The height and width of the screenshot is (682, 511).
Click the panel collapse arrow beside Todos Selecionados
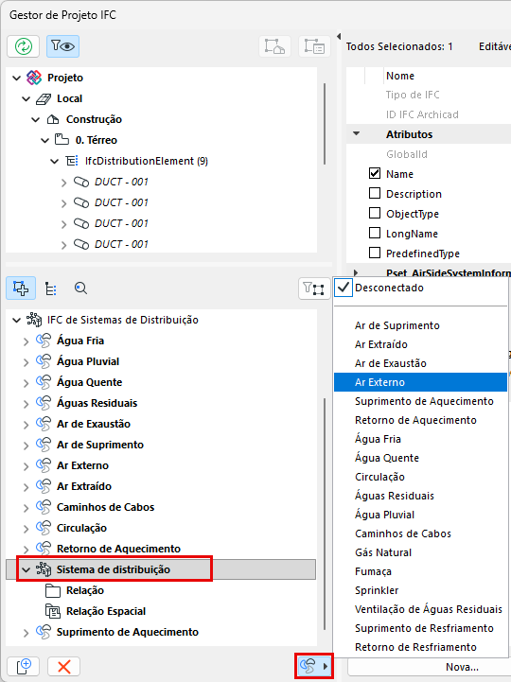pos(339,36)
